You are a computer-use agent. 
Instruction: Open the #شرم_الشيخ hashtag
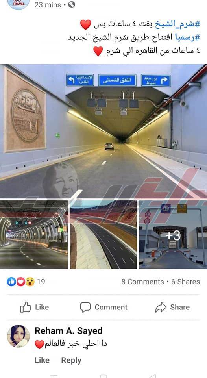coord(177,24)
